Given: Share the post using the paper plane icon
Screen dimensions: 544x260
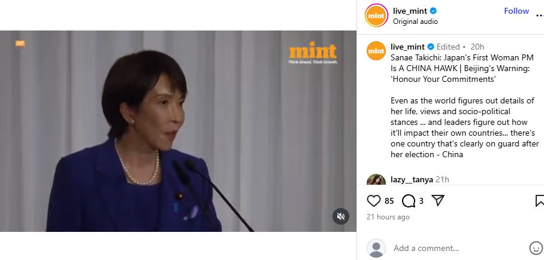Looking at the screenshot, I should (x=438, y=200).
